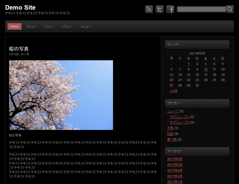Click the Demo Site title

point(21,8)
